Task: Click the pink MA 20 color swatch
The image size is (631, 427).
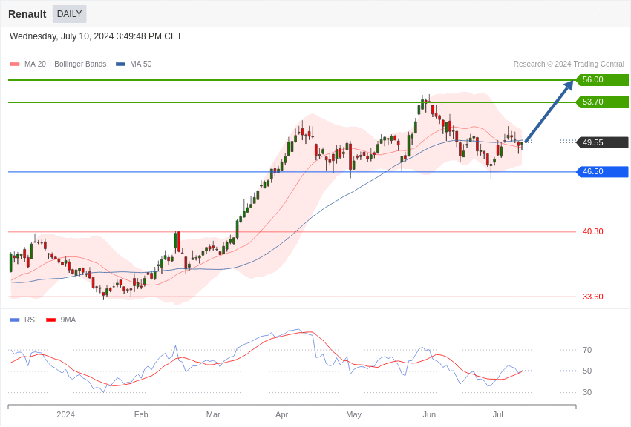Action: coord(15,64)
